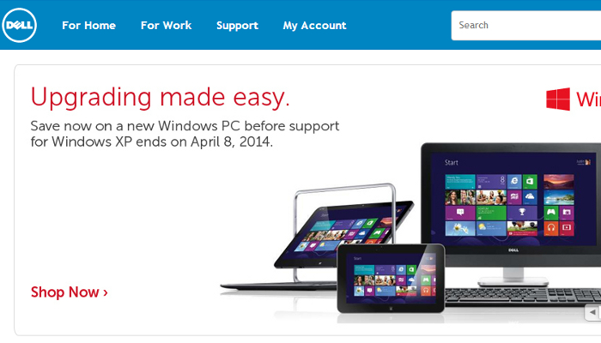Image resolution: width=601 pixels, height=343 pixels.
Task: Click the small tablet product image
Action: pyautogui.click(x=391, y=279)
